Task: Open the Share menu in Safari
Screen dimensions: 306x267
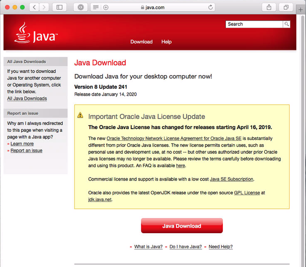Action: (x=269, y=7)
